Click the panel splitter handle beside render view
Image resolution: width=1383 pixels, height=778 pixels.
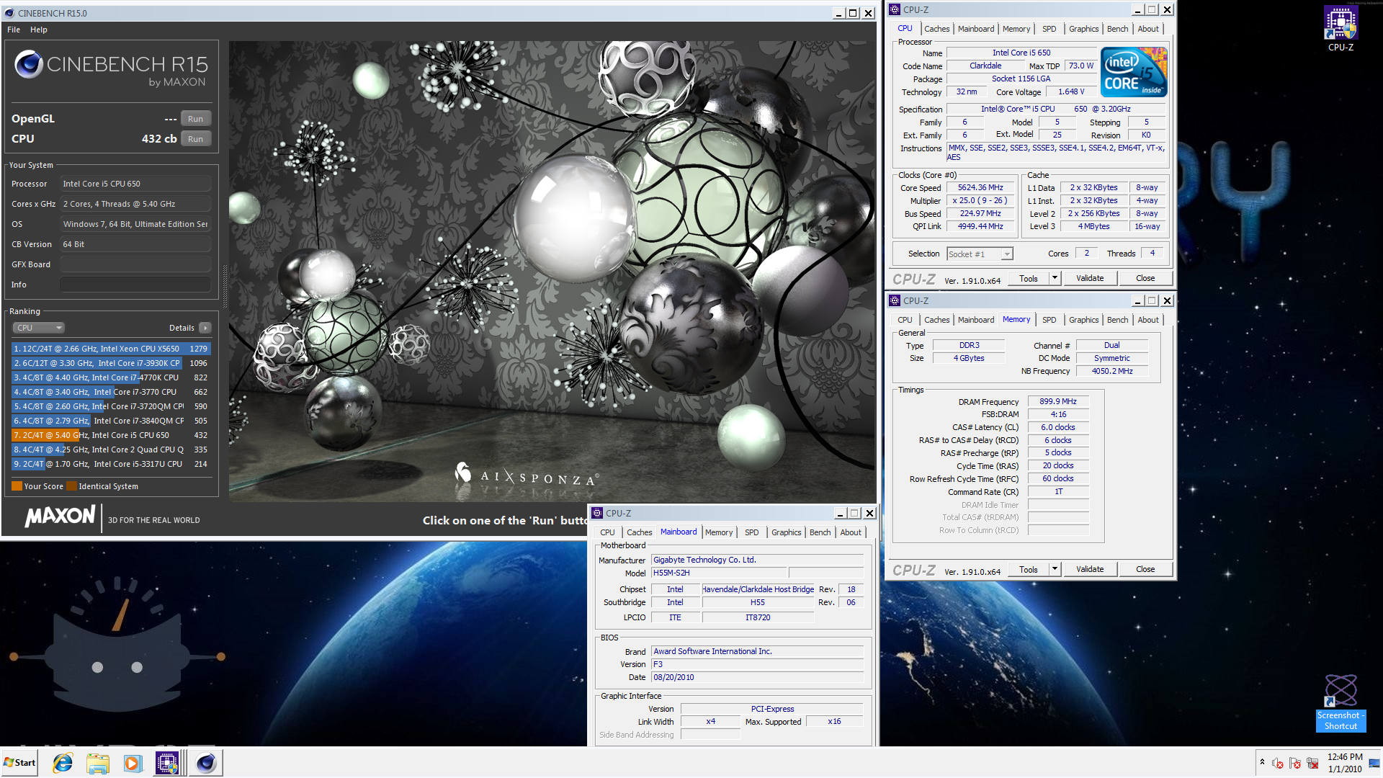tap(224, 286)
